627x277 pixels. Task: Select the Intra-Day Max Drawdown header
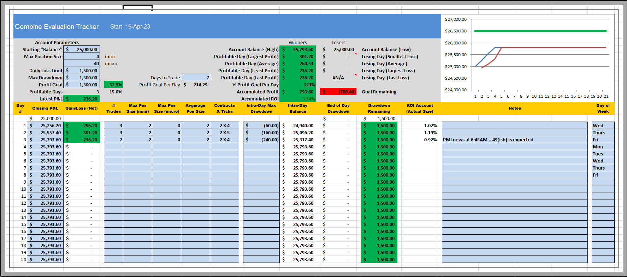(x=261, y=108)
